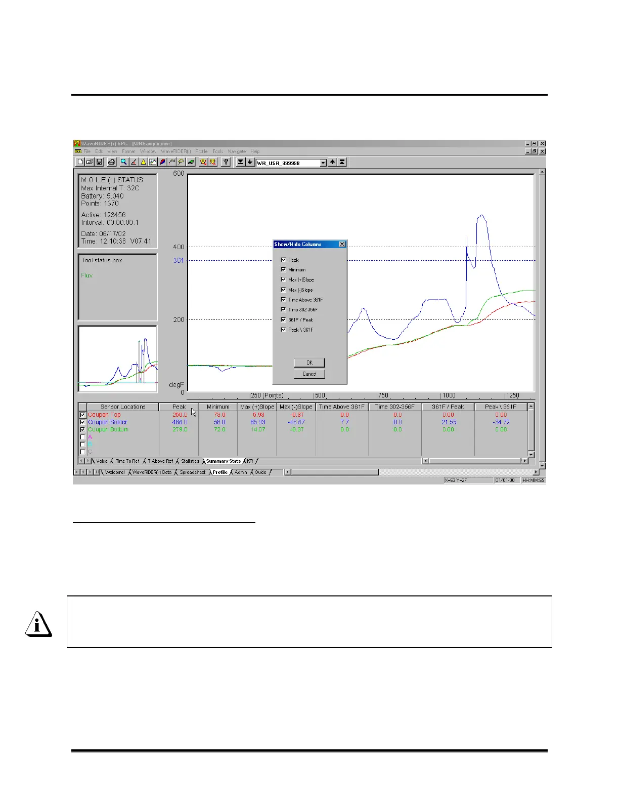The height and width of the screenshot is (802, 619).
Task: Click the Print toolbar icon
Action: point(111,162)
